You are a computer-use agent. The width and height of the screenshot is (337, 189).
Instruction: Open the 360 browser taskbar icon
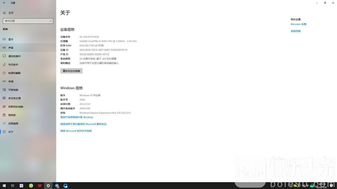31,186
